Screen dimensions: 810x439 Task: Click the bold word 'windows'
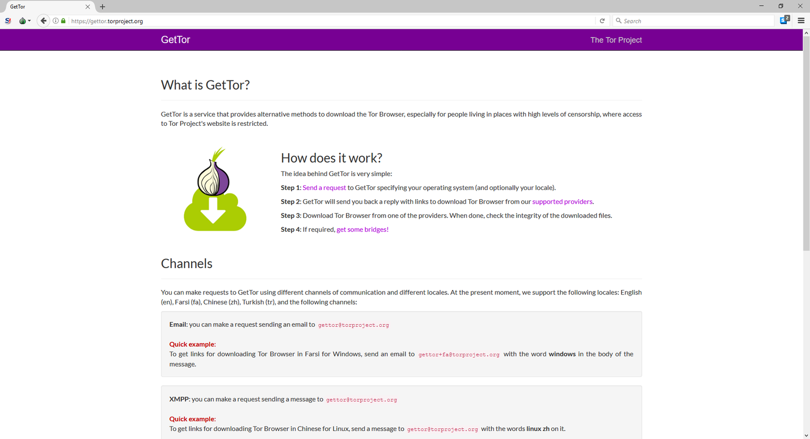pos(562,354)
